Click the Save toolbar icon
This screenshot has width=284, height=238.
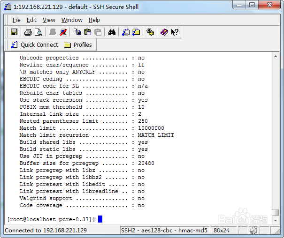pos(14,32)
